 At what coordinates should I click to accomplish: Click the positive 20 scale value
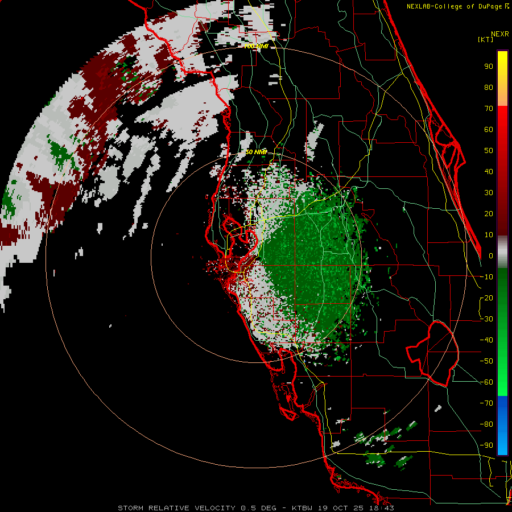click(489, 214)
